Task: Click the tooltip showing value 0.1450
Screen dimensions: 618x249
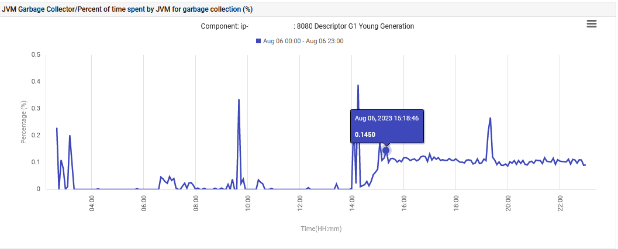Action: click(387, 126)
